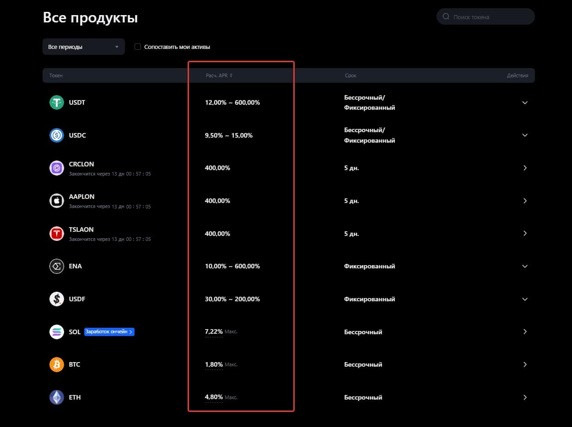Expand the USDF row chevron

[525, 299]
